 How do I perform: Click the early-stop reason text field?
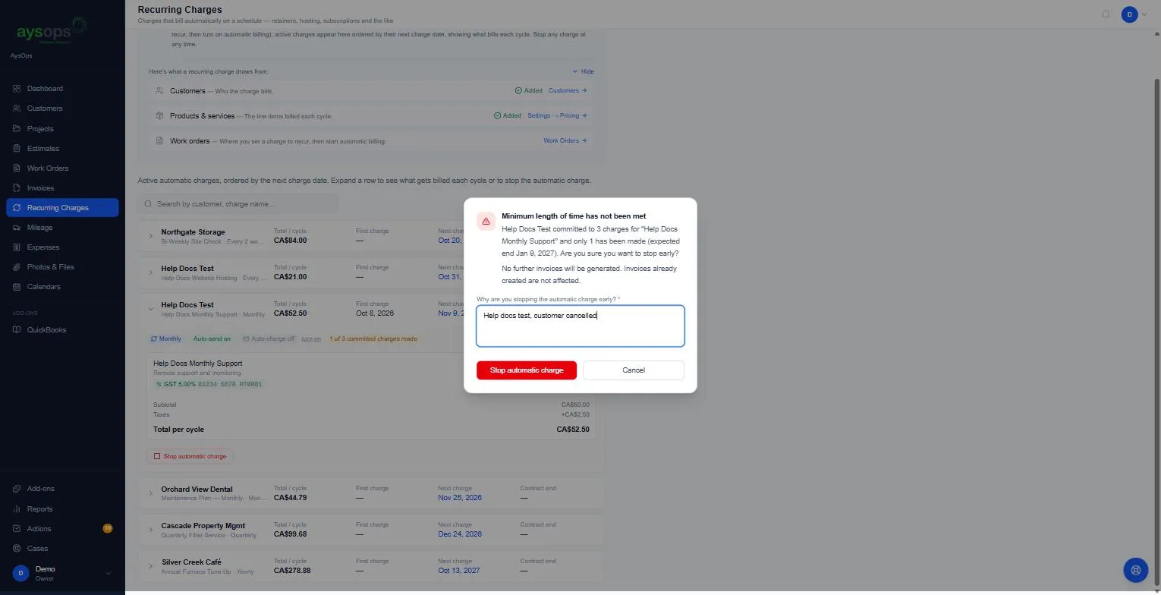(580, 326)
